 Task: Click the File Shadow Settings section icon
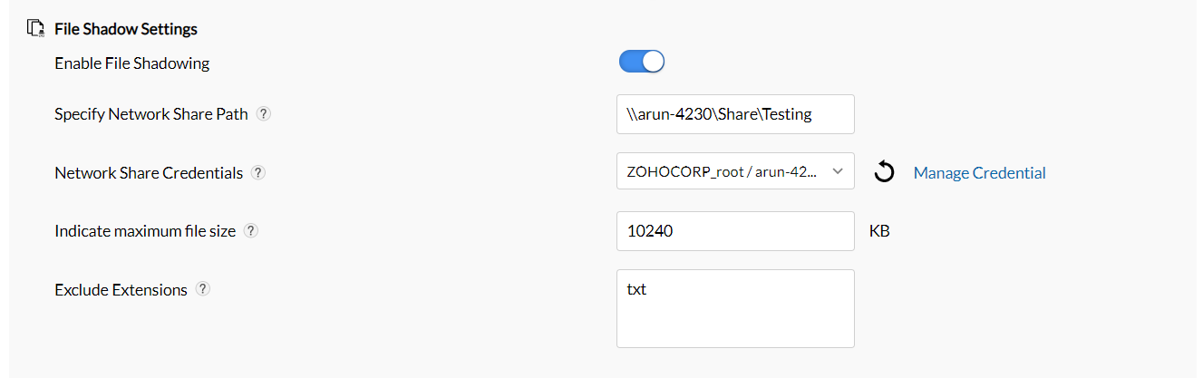coord(36,28)
